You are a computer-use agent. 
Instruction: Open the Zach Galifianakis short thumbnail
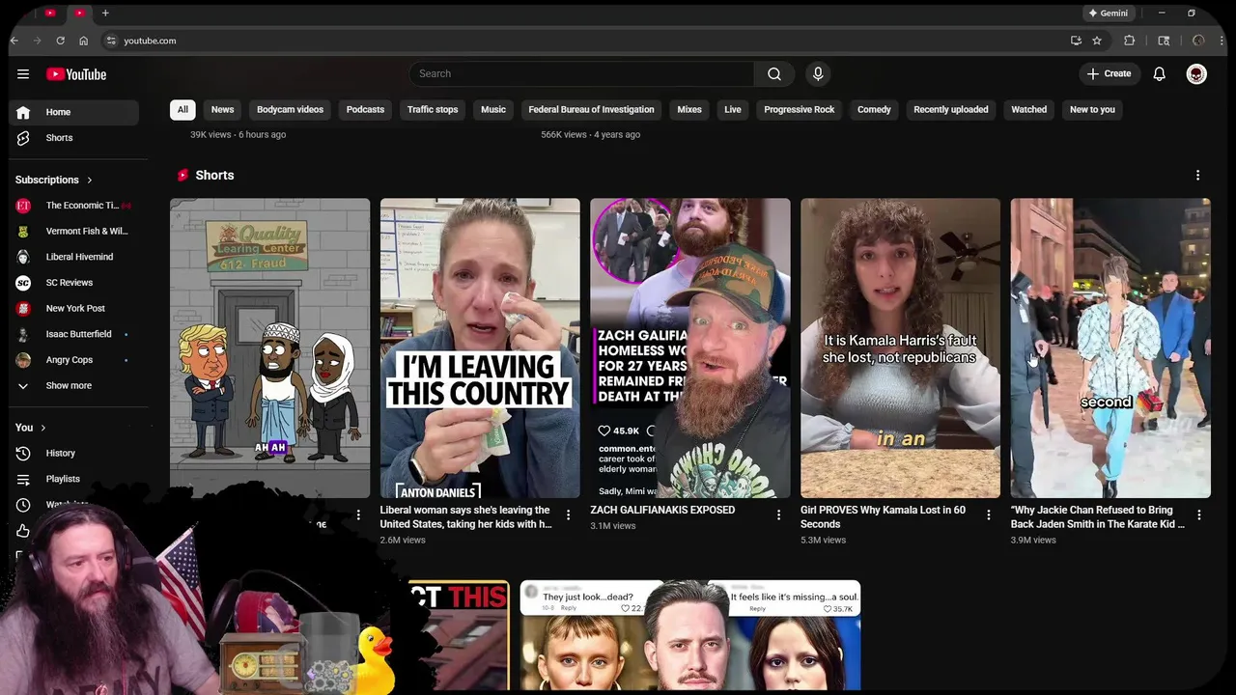click(690, 347)
